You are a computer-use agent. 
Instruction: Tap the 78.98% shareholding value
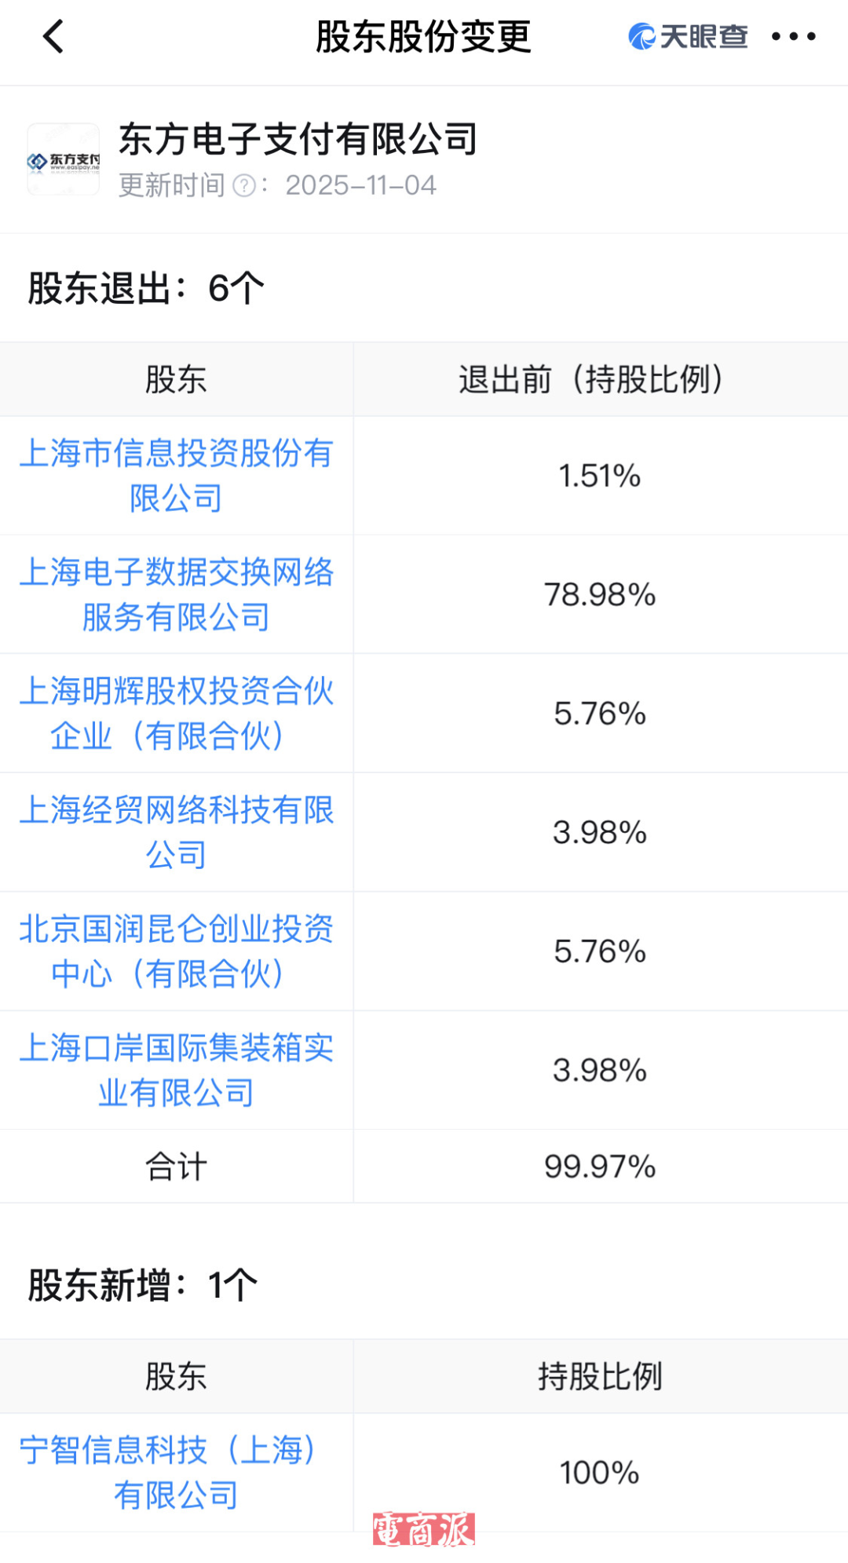pos(600,595)
